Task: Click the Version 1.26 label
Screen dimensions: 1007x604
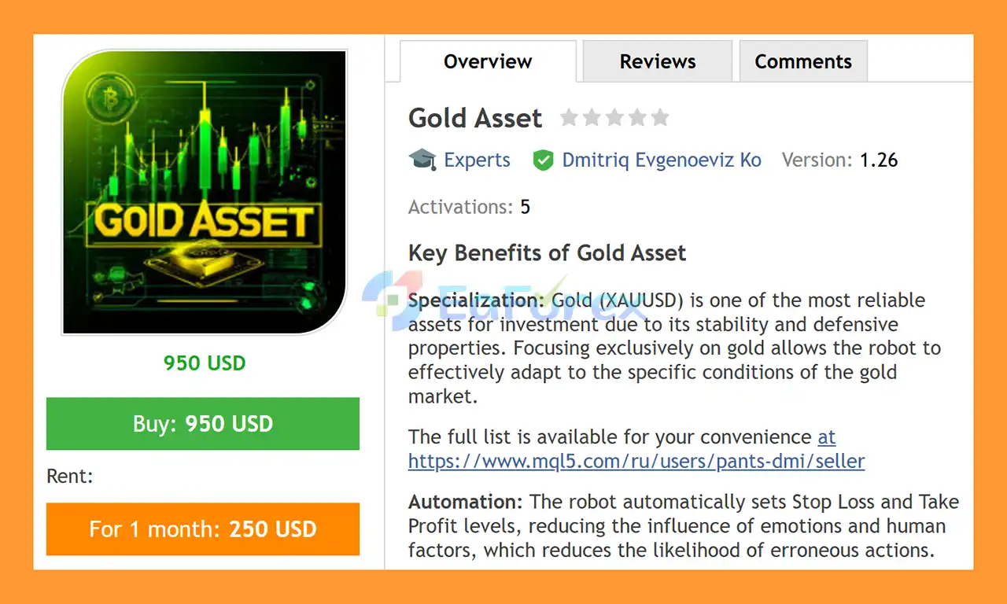Action: (839, 160)
